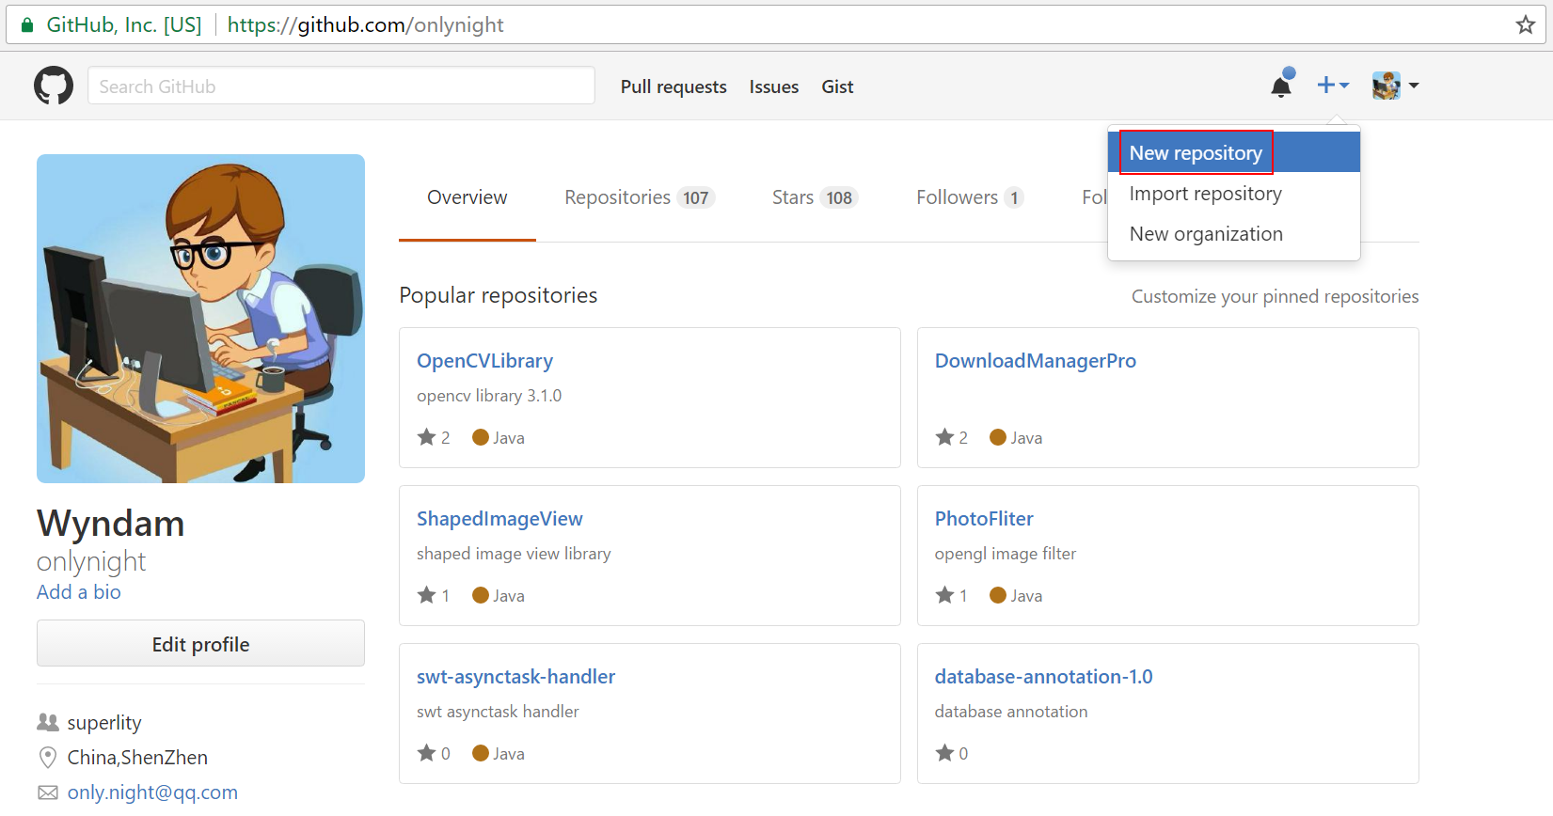Click the China,ShenZhen location text
1553x816 pixels.
point(137,758)
